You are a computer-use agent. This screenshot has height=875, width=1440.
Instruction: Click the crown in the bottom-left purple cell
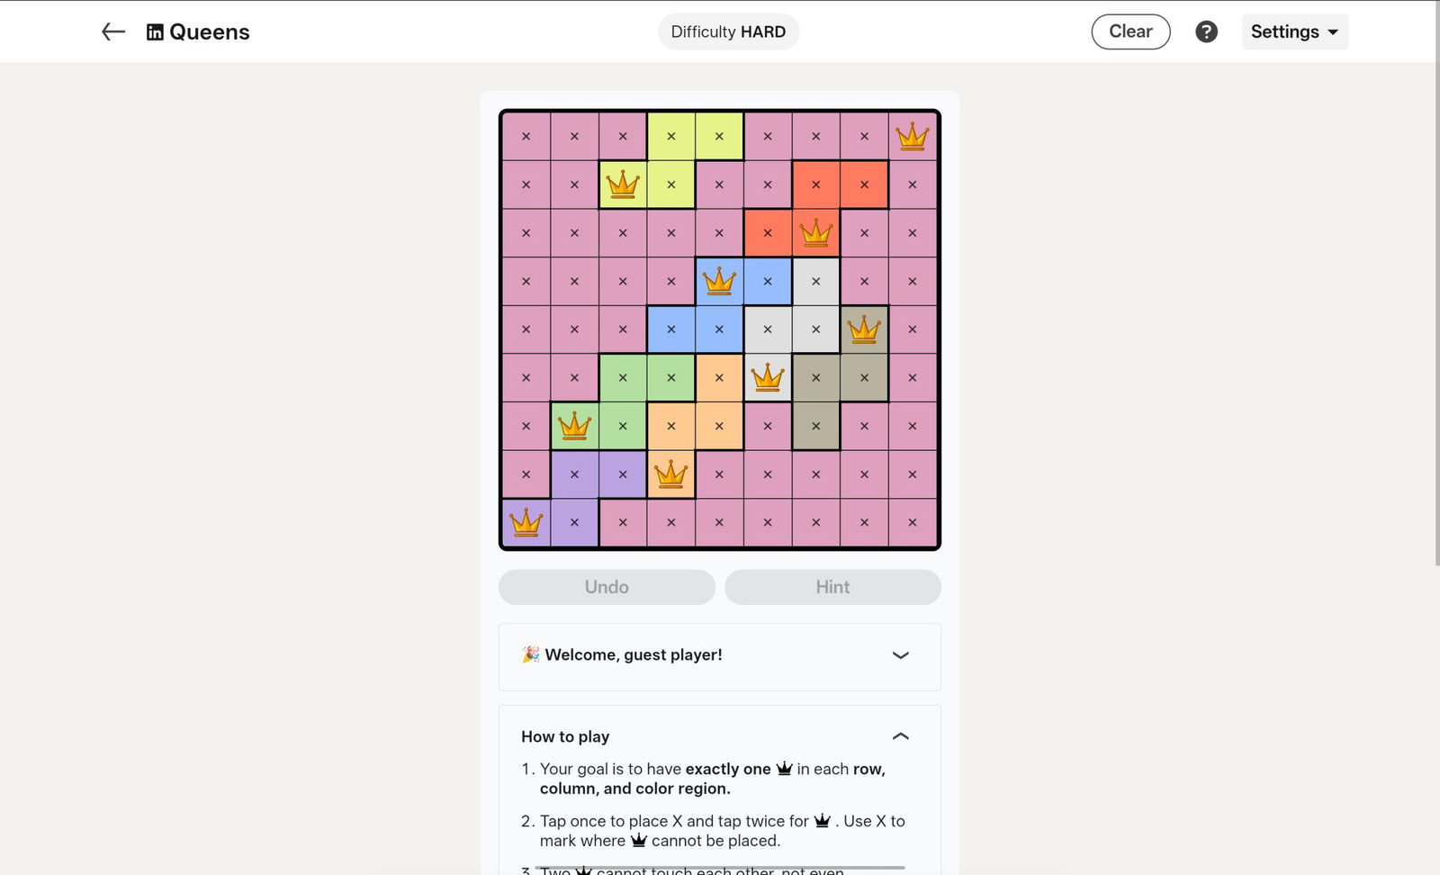526,522
